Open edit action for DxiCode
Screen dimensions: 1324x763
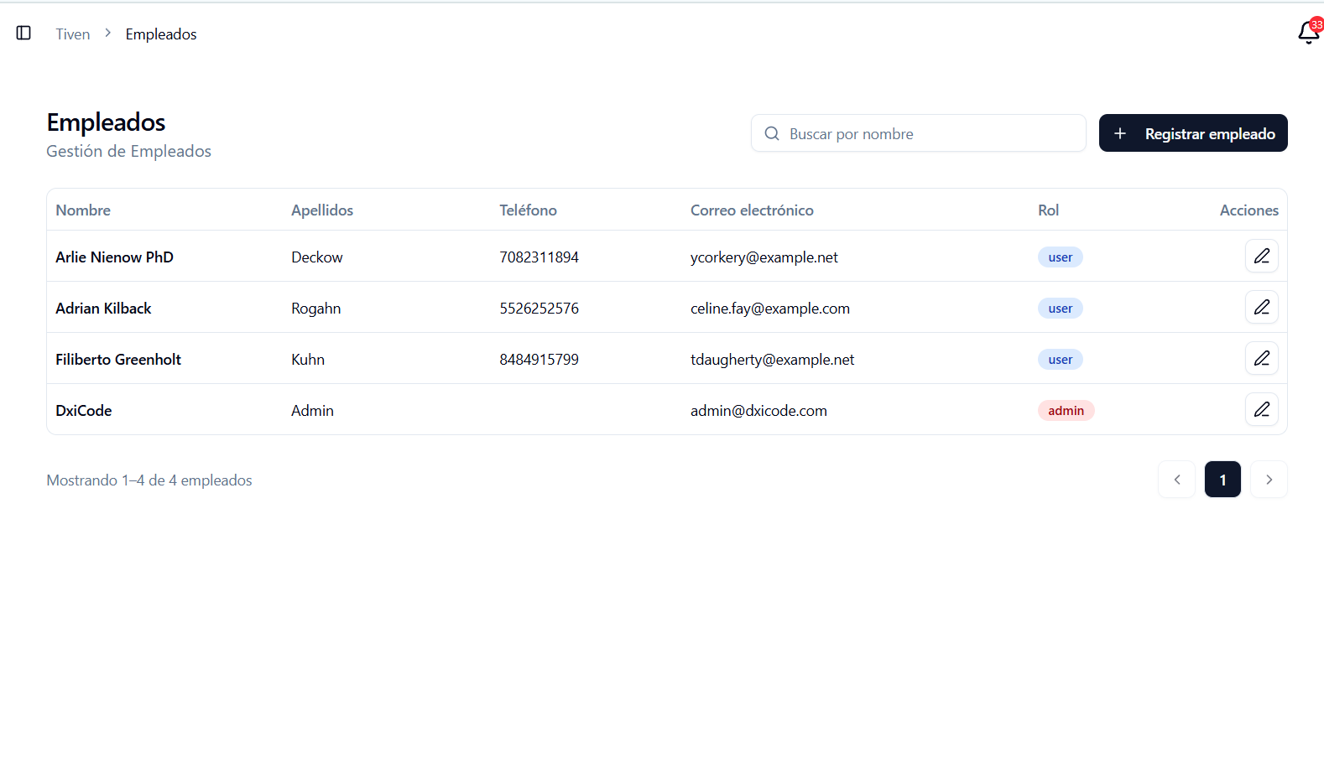(1261, 410)
